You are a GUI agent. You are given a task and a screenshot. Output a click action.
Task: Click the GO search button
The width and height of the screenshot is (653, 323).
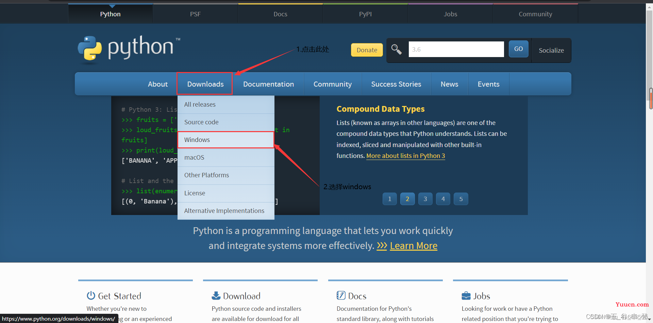pos(519,49)
